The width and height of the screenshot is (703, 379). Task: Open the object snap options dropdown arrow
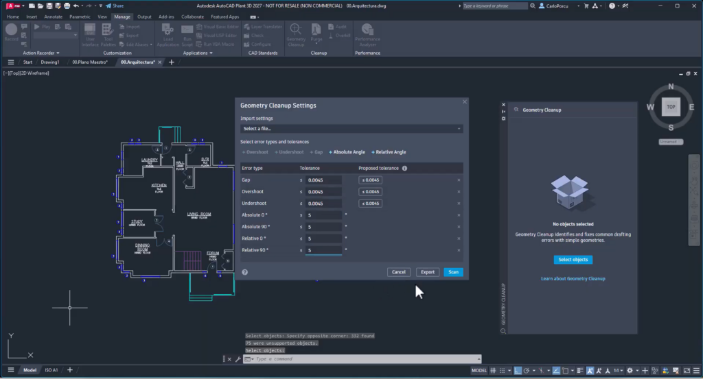point(573,371)
